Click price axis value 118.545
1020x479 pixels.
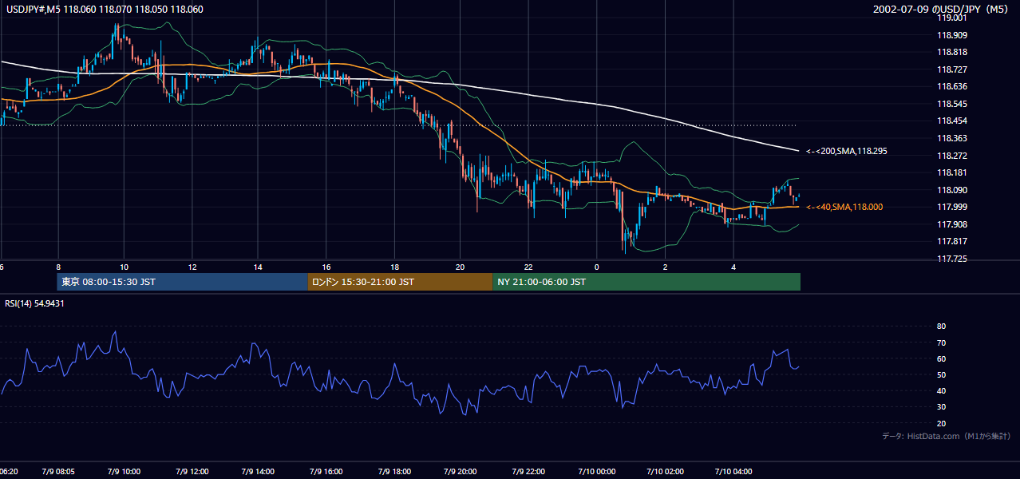pyautogui.click(x=952, y=104)
